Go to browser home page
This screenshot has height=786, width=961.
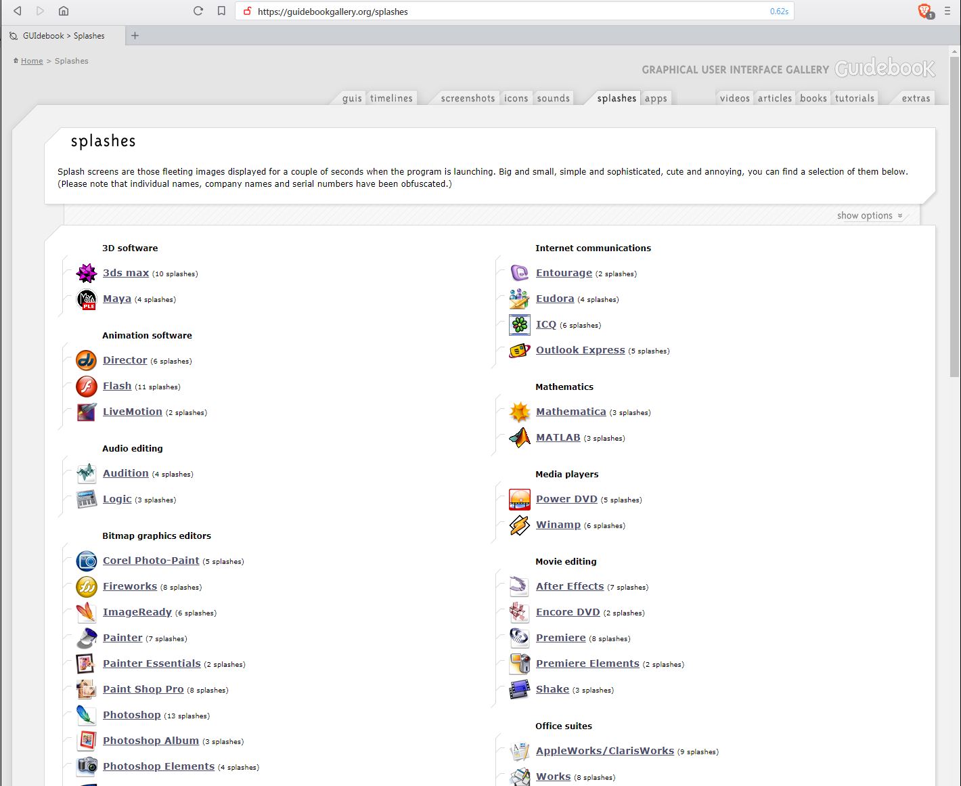coord(64,11)
